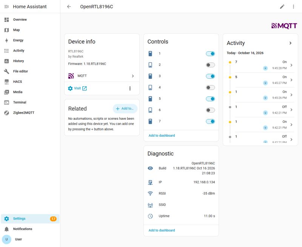
Task: Click the IP network icon
Action: tap(150, 182)
